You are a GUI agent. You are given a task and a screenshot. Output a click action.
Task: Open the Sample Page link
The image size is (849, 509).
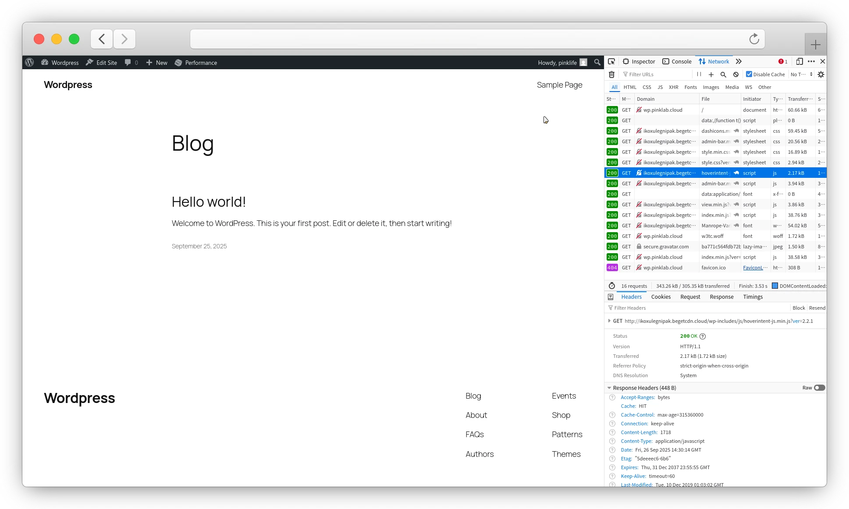[559, 85]
